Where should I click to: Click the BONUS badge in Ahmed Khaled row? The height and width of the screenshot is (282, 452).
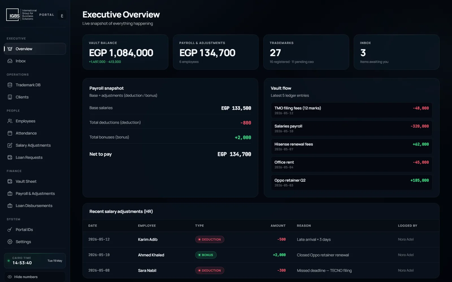pos(206,255)
